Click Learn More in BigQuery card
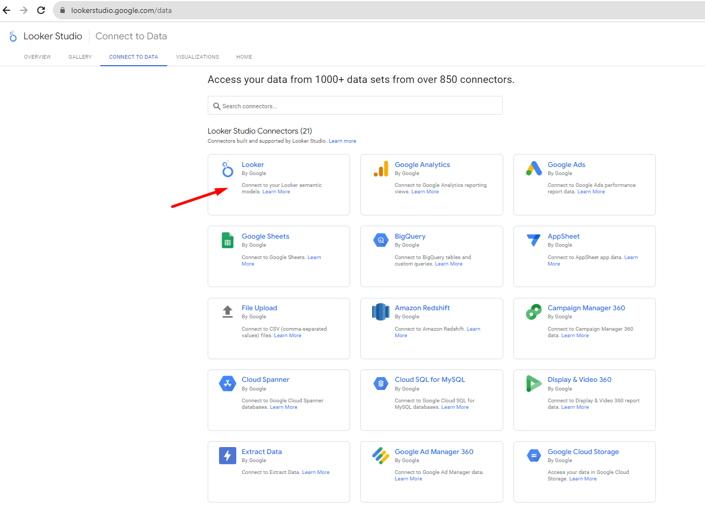The width and height of the screenshot is (705, 509). coord(449,264)
